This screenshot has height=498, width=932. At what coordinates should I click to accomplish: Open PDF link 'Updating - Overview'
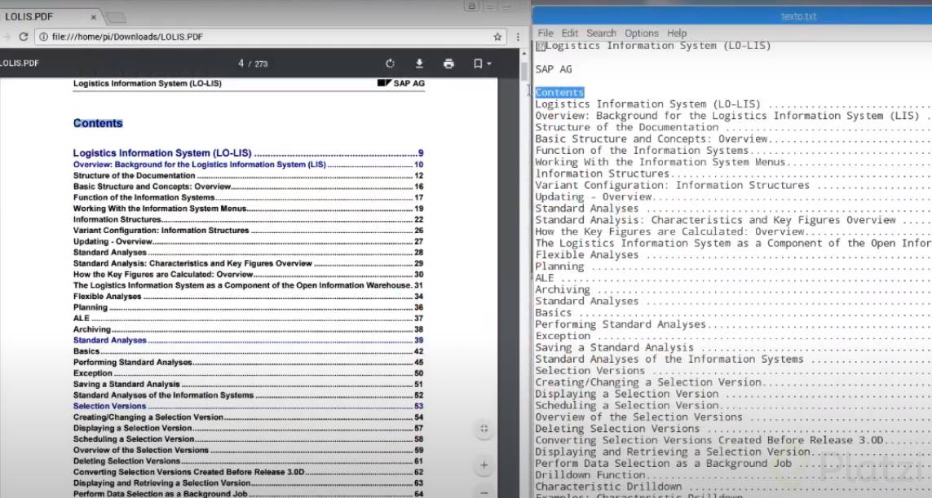click(248, 242)
